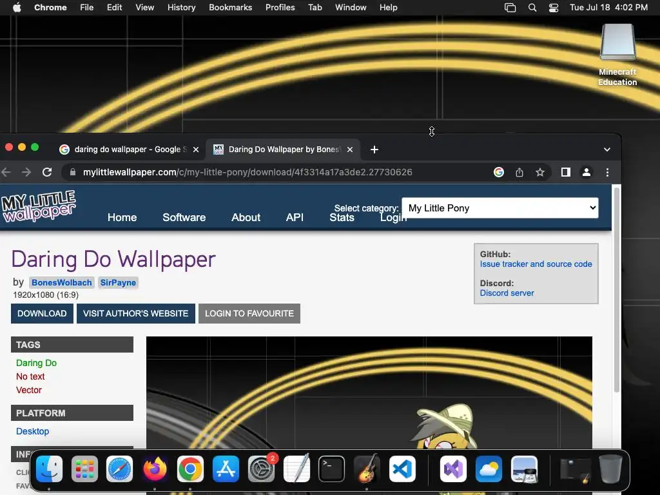Open the cloud weather app in Dock
660x495 pixels.
[x=489, y=469]
